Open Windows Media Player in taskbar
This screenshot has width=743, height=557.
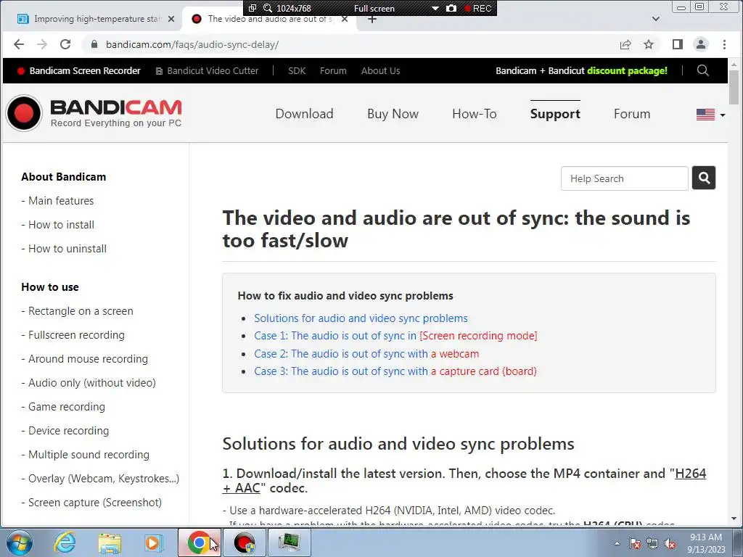click(x=154, y=542)
